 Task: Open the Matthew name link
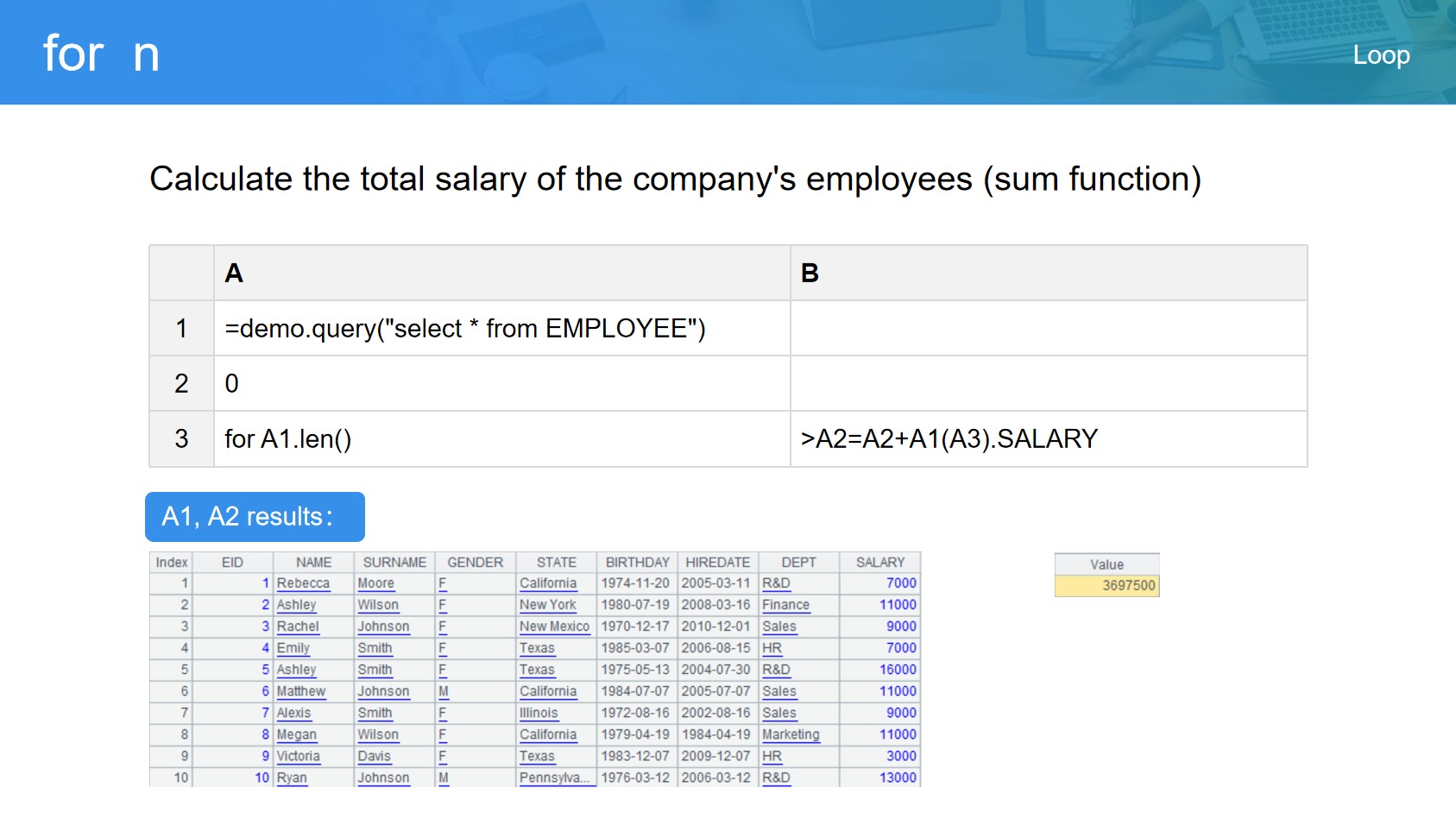(x=301, y=692)
